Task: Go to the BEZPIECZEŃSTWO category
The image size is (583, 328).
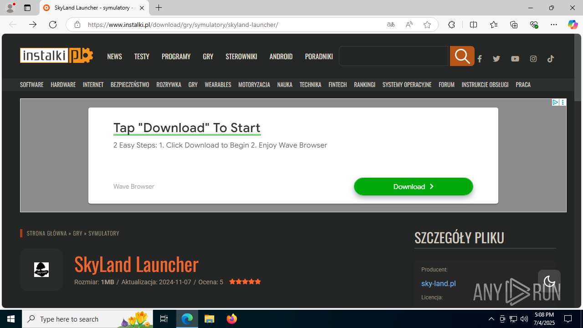Action: pyautogui.click(x=130, y=84)
